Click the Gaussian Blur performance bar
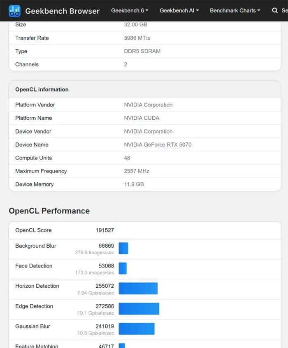This screenshot has width=288, height=348. [137, 329]
